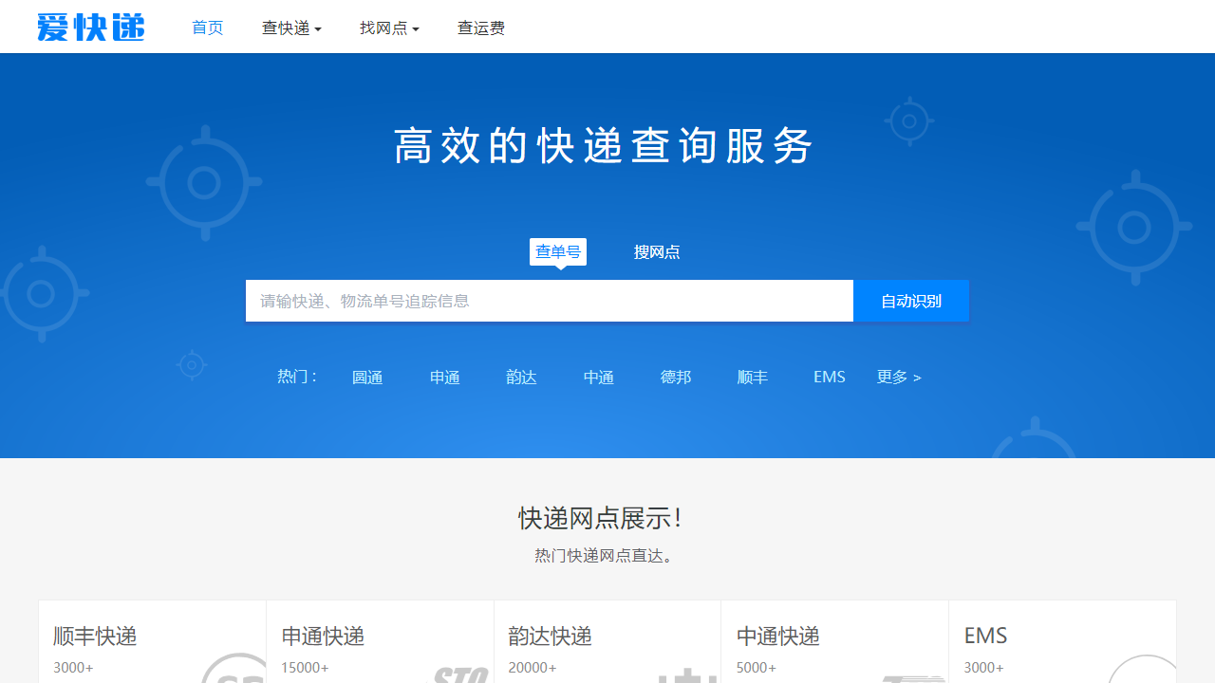Click the 自动识别 search button
Screen dimensions: 1215x683
point(910,301)
